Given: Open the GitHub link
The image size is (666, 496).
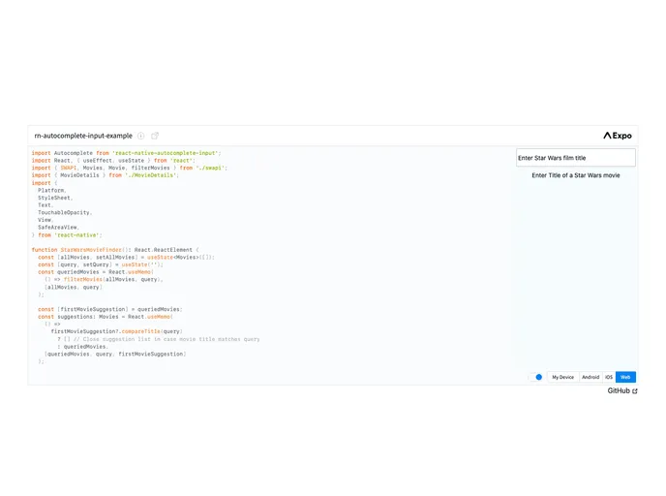Looking at the screenshot, I should [x=622, y=390].
